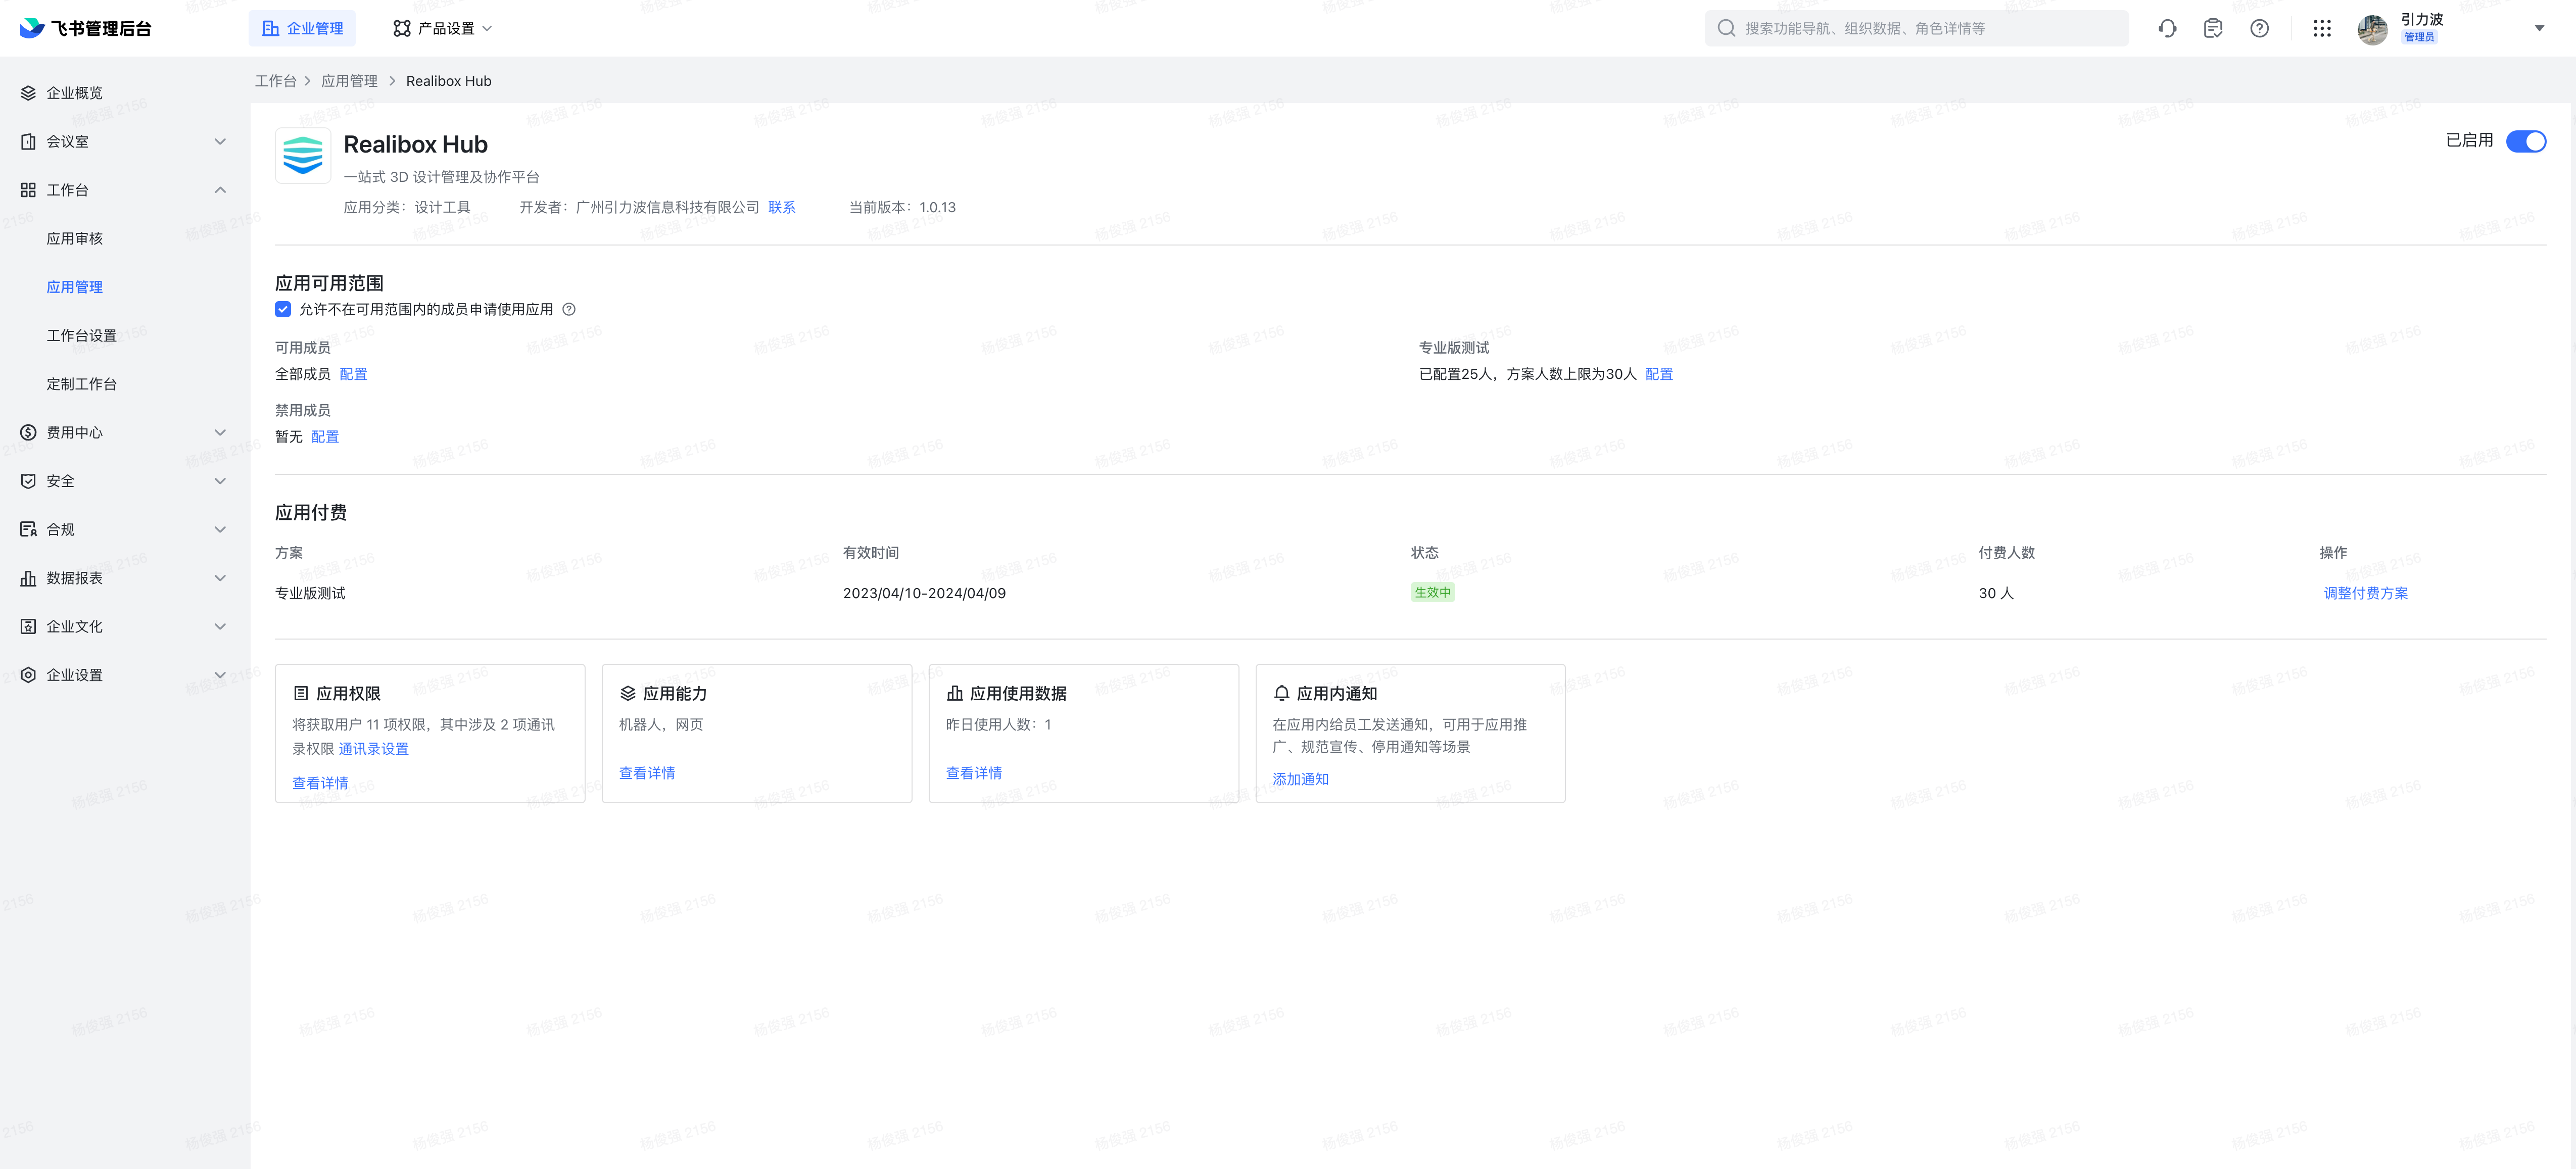Open 应用审核 in sidebar
The image size is (2576, 1169).
75,238
